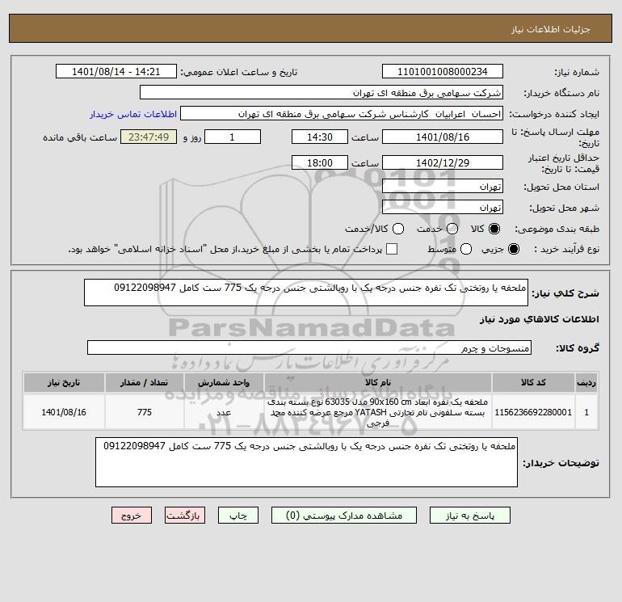This screenshot has width=622, height=602.
Task: Click the quantity cell 775
Action: (x=145, y=412)
